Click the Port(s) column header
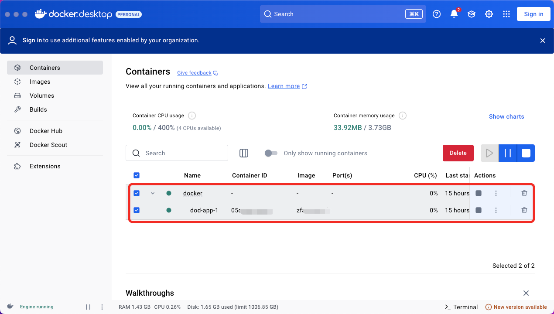The image size is (554, 314). tap(342, 175)
